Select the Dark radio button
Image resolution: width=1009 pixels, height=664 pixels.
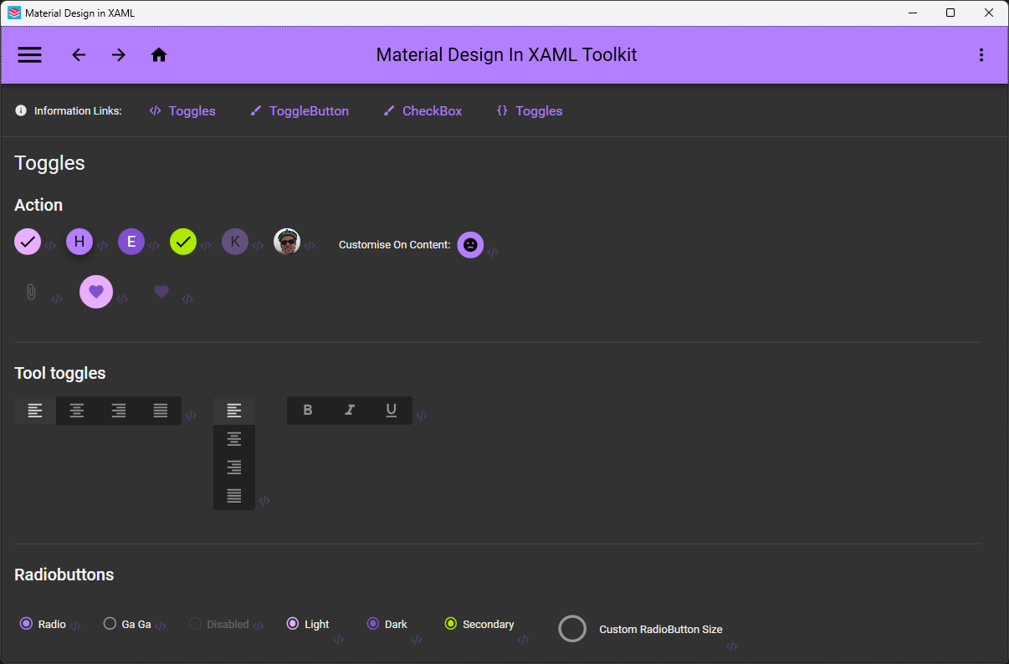pyautogui.click(x=387, y=624)
